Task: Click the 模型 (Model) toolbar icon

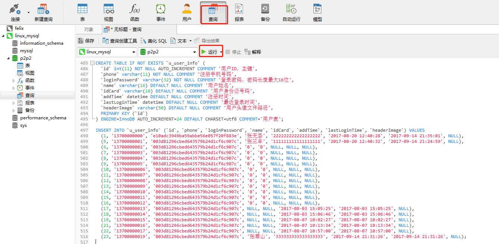Action: pos(318,12)
